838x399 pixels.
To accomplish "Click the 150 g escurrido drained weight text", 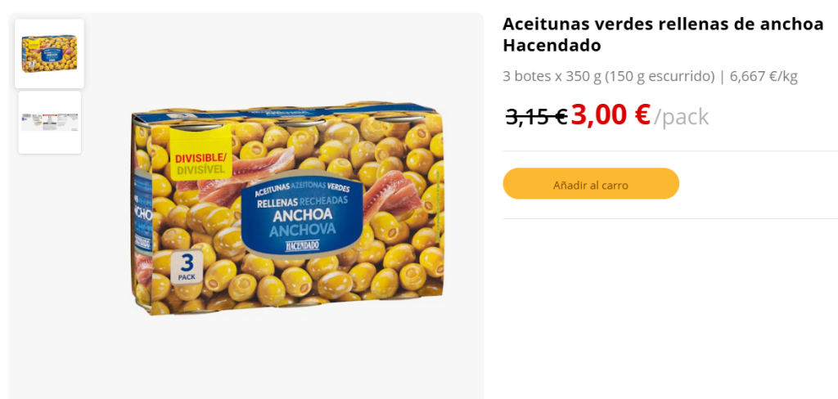I will click(x=660, y=76).
